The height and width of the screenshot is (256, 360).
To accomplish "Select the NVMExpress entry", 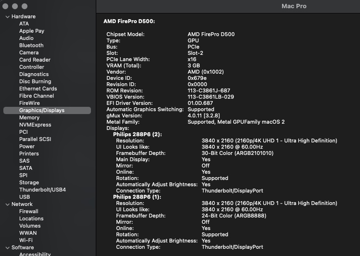I will [x=35, y=125].
